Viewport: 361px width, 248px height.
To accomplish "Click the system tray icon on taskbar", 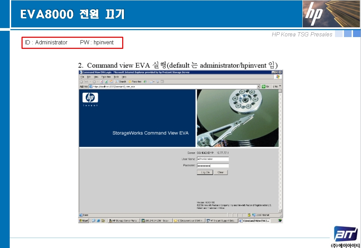I will point(280,221).
